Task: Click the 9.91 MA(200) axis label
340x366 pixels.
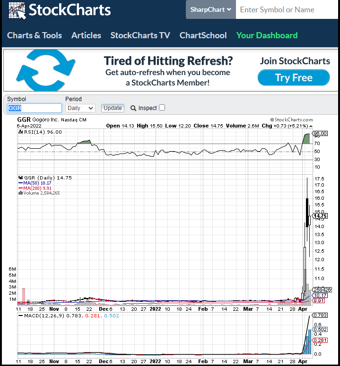Action: click(319, 301)
